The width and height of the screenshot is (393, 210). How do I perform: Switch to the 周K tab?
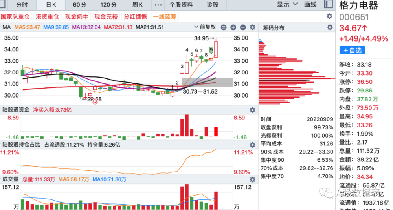pos(137,4)
